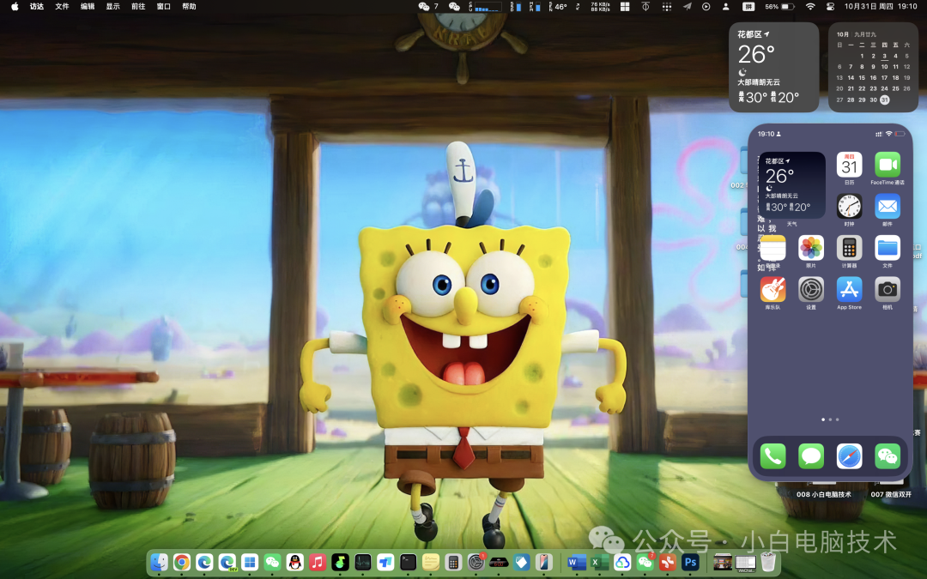
Task: Open Phone app in the iPhone dock
Action: (772, 456)
